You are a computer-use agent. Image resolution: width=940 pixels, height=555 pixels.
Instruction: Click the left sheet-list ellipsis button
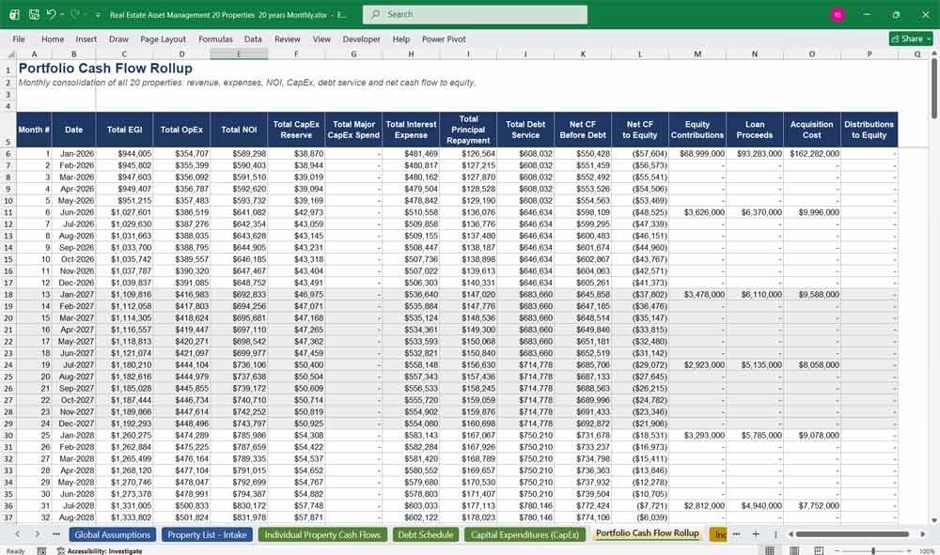[x=56, y=534]
